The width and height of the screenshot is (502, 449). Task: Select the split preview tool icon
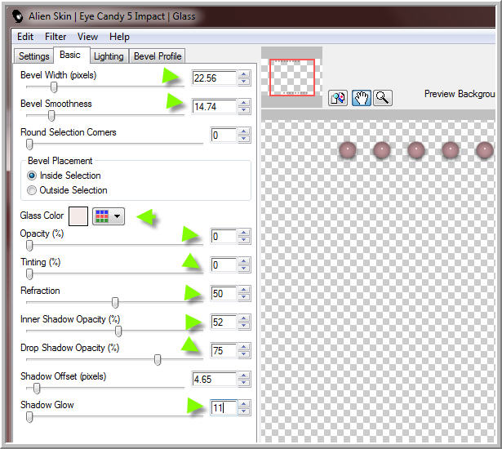tap(338, 98)
